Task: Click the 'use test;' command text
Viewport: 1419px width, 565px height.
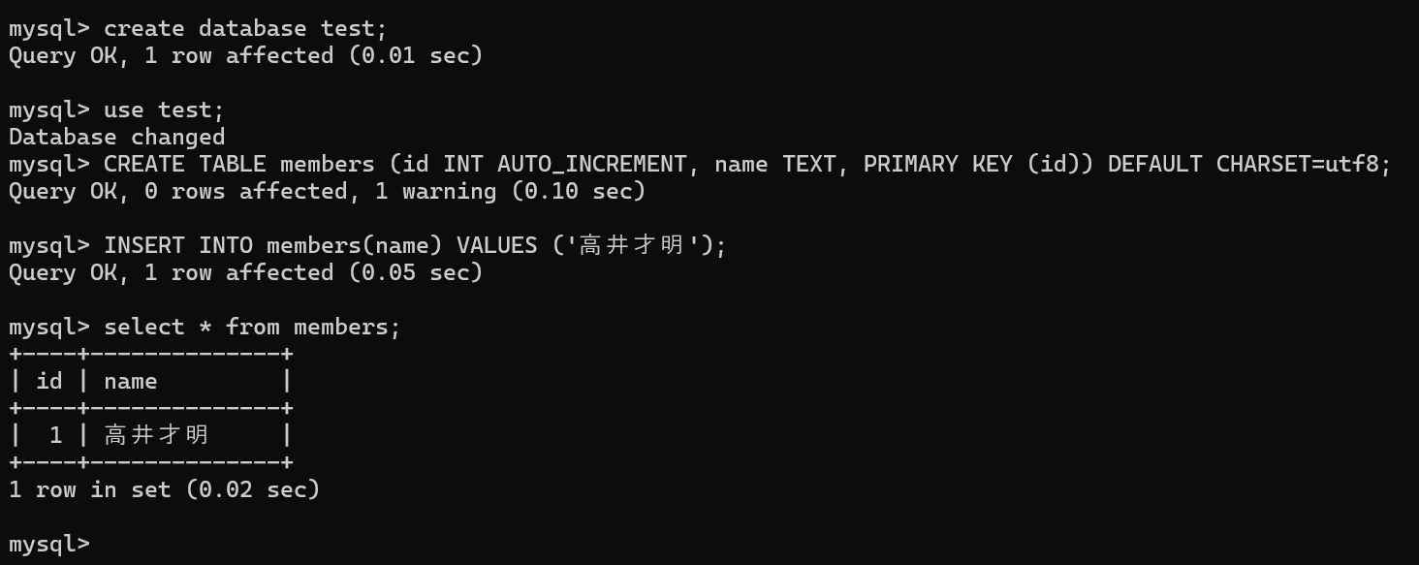Action: (x=164, y=110)
